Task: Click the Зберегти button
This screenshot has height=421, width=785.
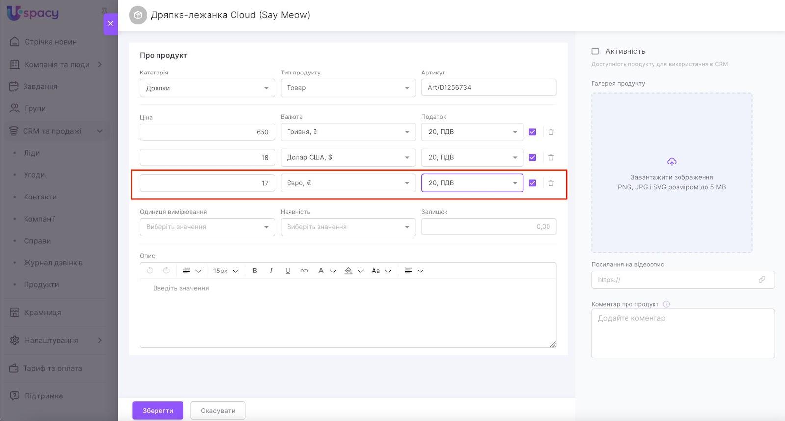Action: pos(157,410)
